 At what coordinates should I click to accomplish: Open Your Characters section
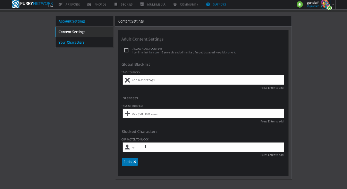point(71,42)
